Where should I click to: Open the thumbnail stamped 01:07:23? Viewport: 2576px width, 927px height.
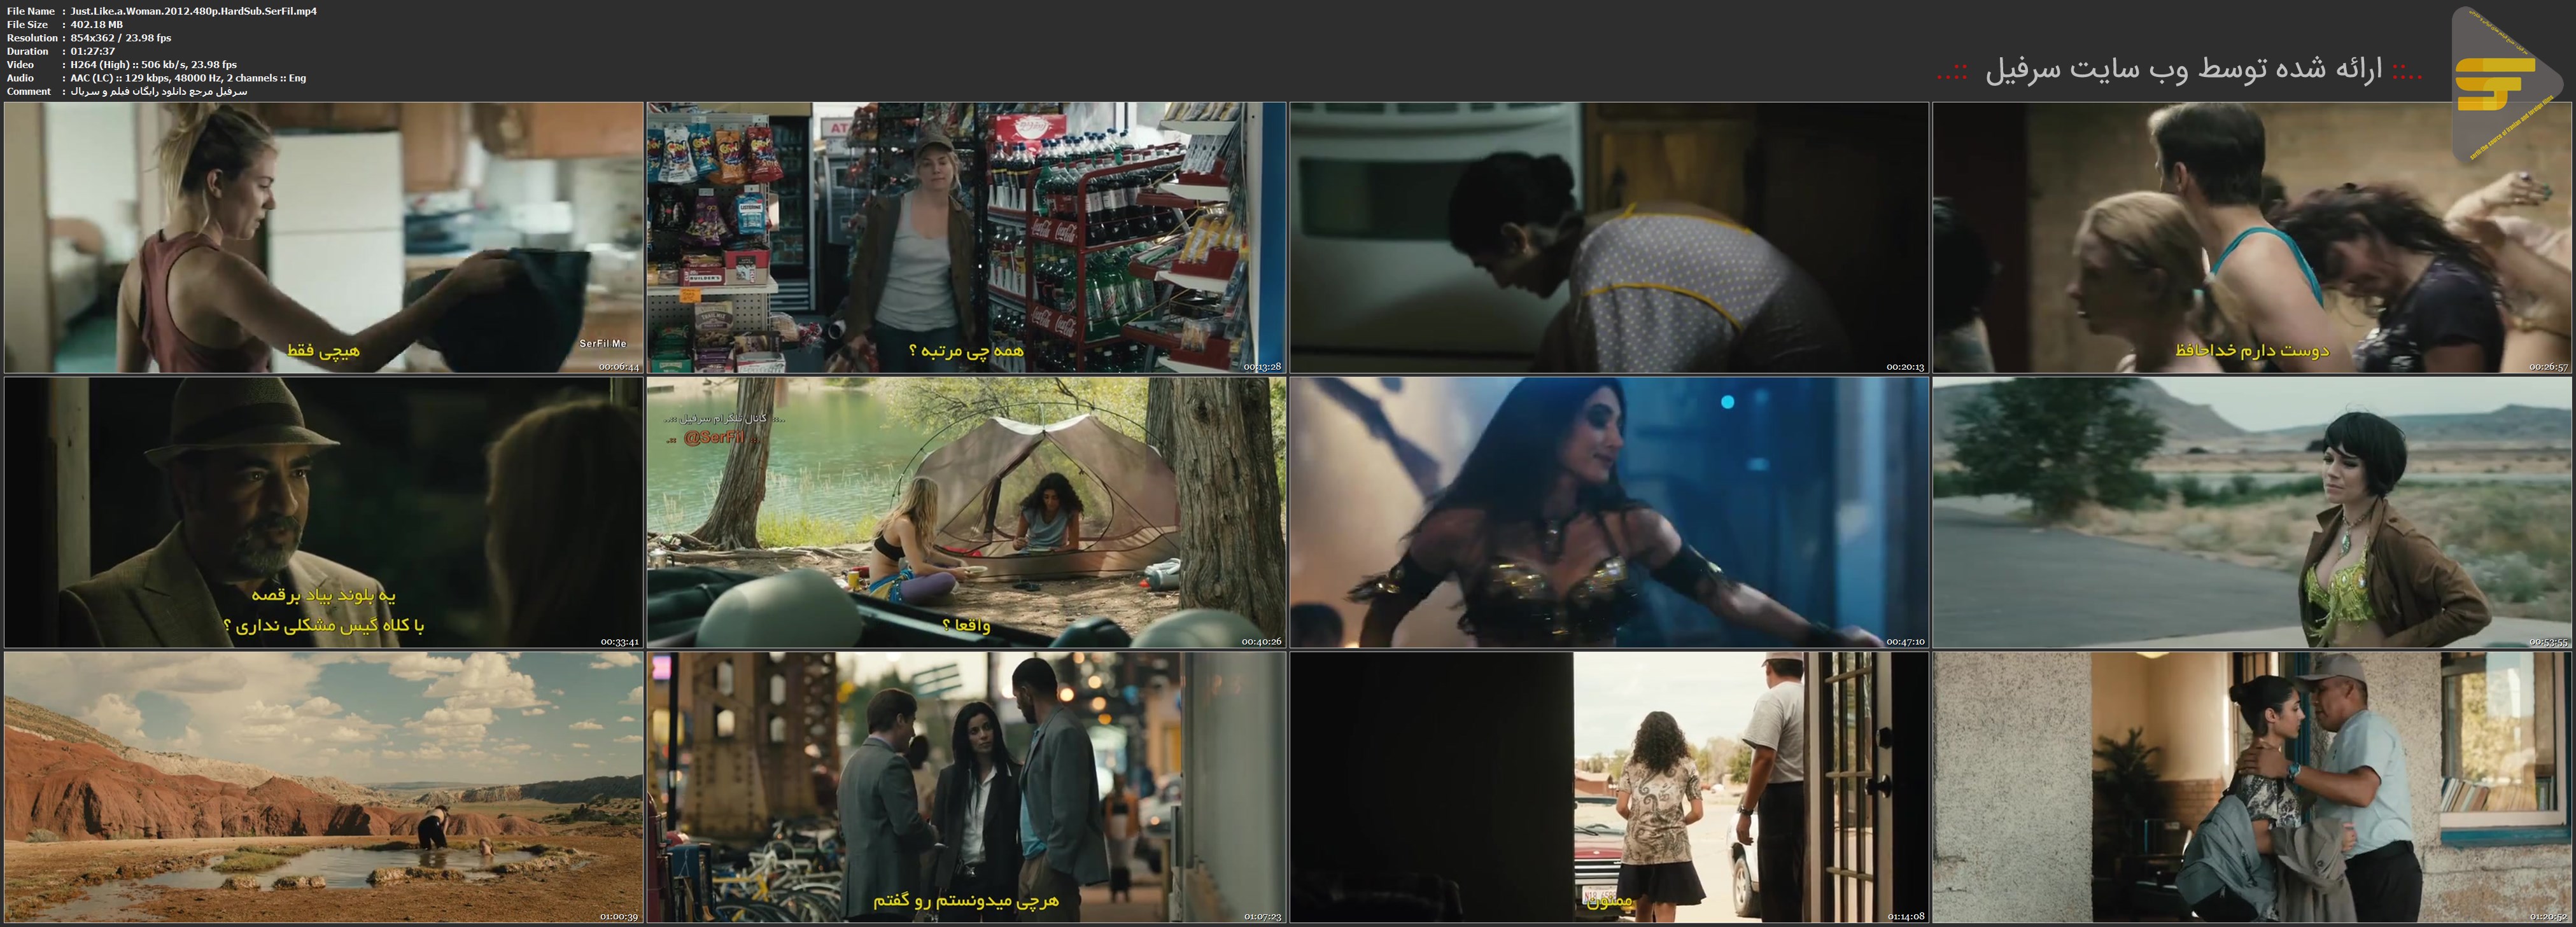coord(966,787)
